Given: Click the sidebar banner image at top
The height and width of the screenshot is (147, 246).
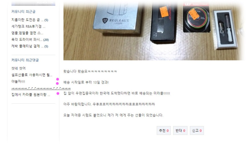Looking at the screenshot, I should tap(33, 3).
